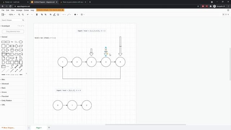
Task: Select the rounded rectangle shape
Action: coord(8,42)
